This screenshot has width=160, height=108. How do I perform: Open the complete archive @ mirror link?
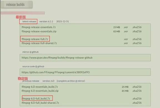tap(71, 81)
